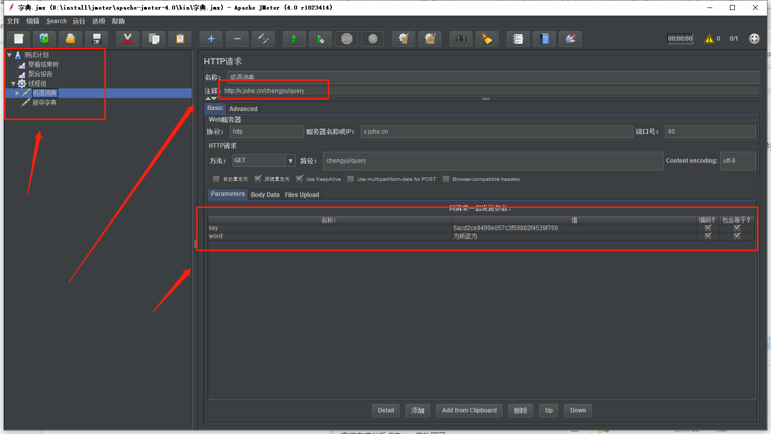Viewport: 771px width, 434px height.
Task: Click the Cut scissors icon
Action: click(128, 39)
